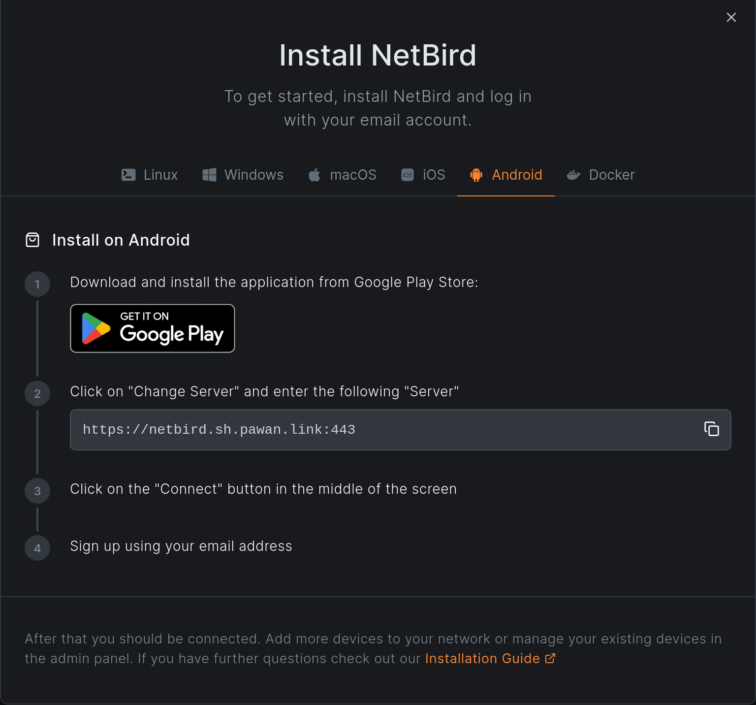This screenshot has width=756, height=705.
Task: Click the Windows logo icon
Action: (209, 175)
